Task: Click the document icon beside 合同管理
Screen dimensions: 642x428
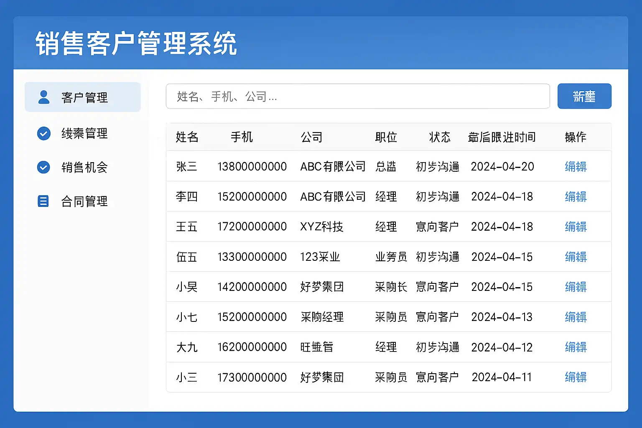Action: [x=43, y=201]
